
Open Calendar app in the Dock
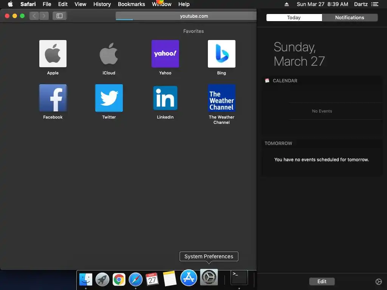(x=152, y=279)
